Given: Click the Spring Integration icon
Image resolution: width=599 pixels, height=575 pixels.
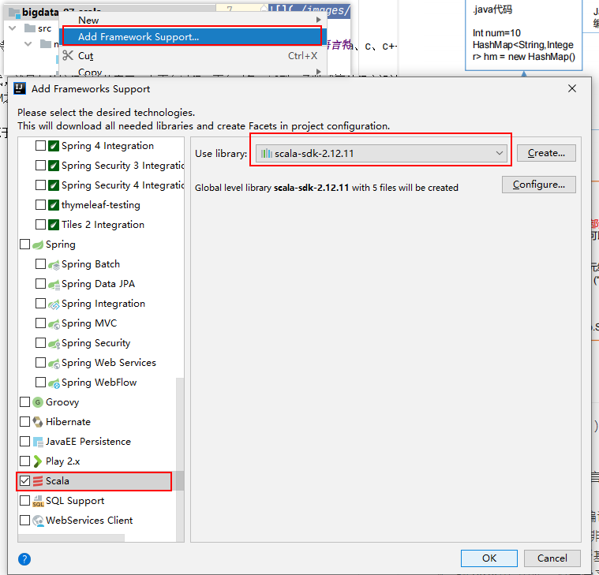Looking at the screenshot, I should coord(54,304).
